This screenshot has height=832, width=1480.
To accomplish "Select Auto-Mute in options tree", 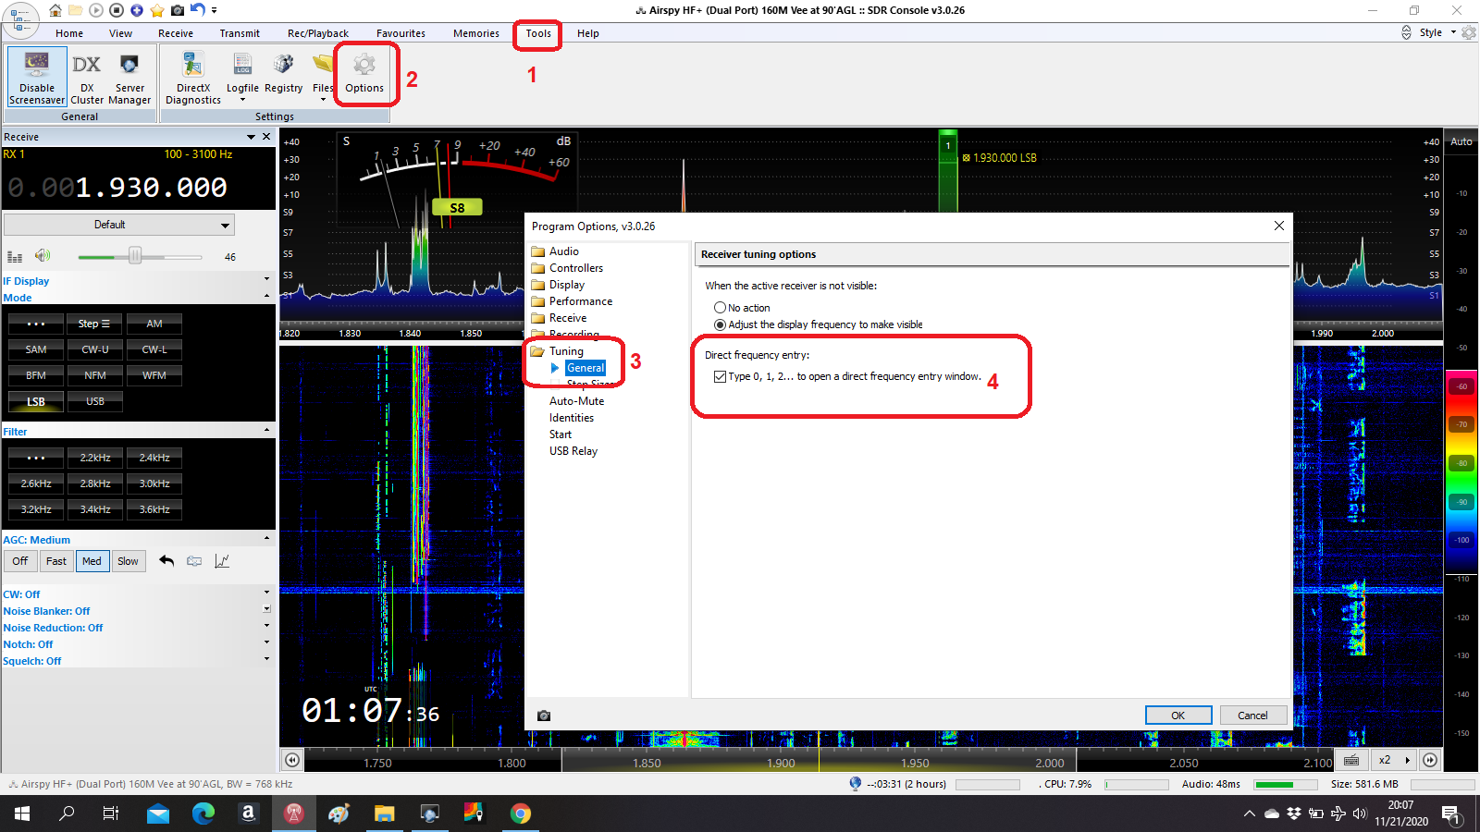I will [x=576, y=401].
